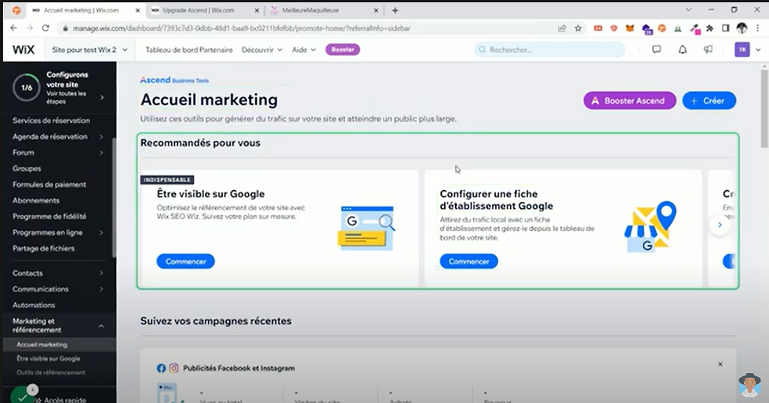Open the Aide menu

click(304, 49)
